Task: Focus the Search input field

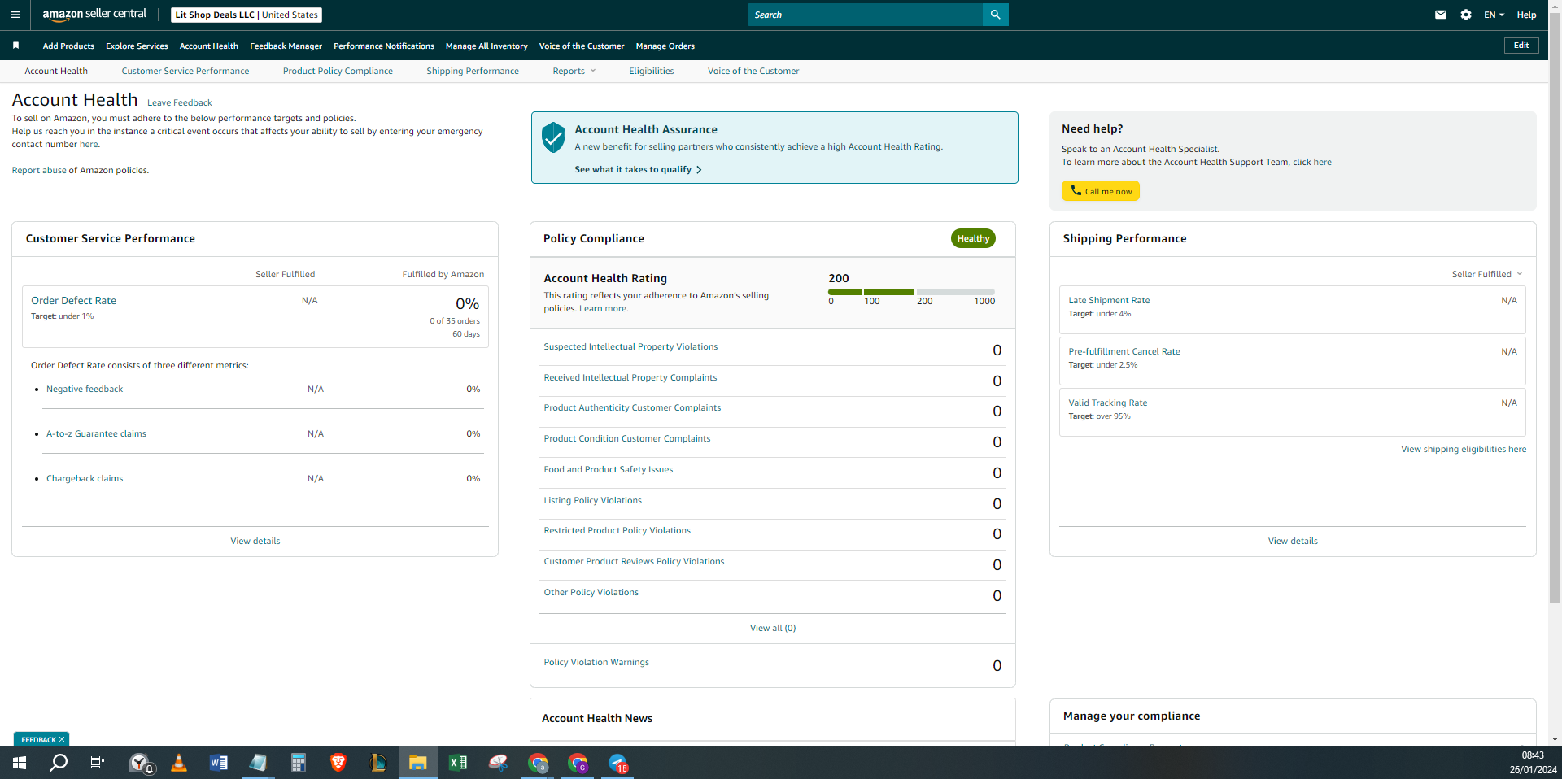Action: pos(866,15)
